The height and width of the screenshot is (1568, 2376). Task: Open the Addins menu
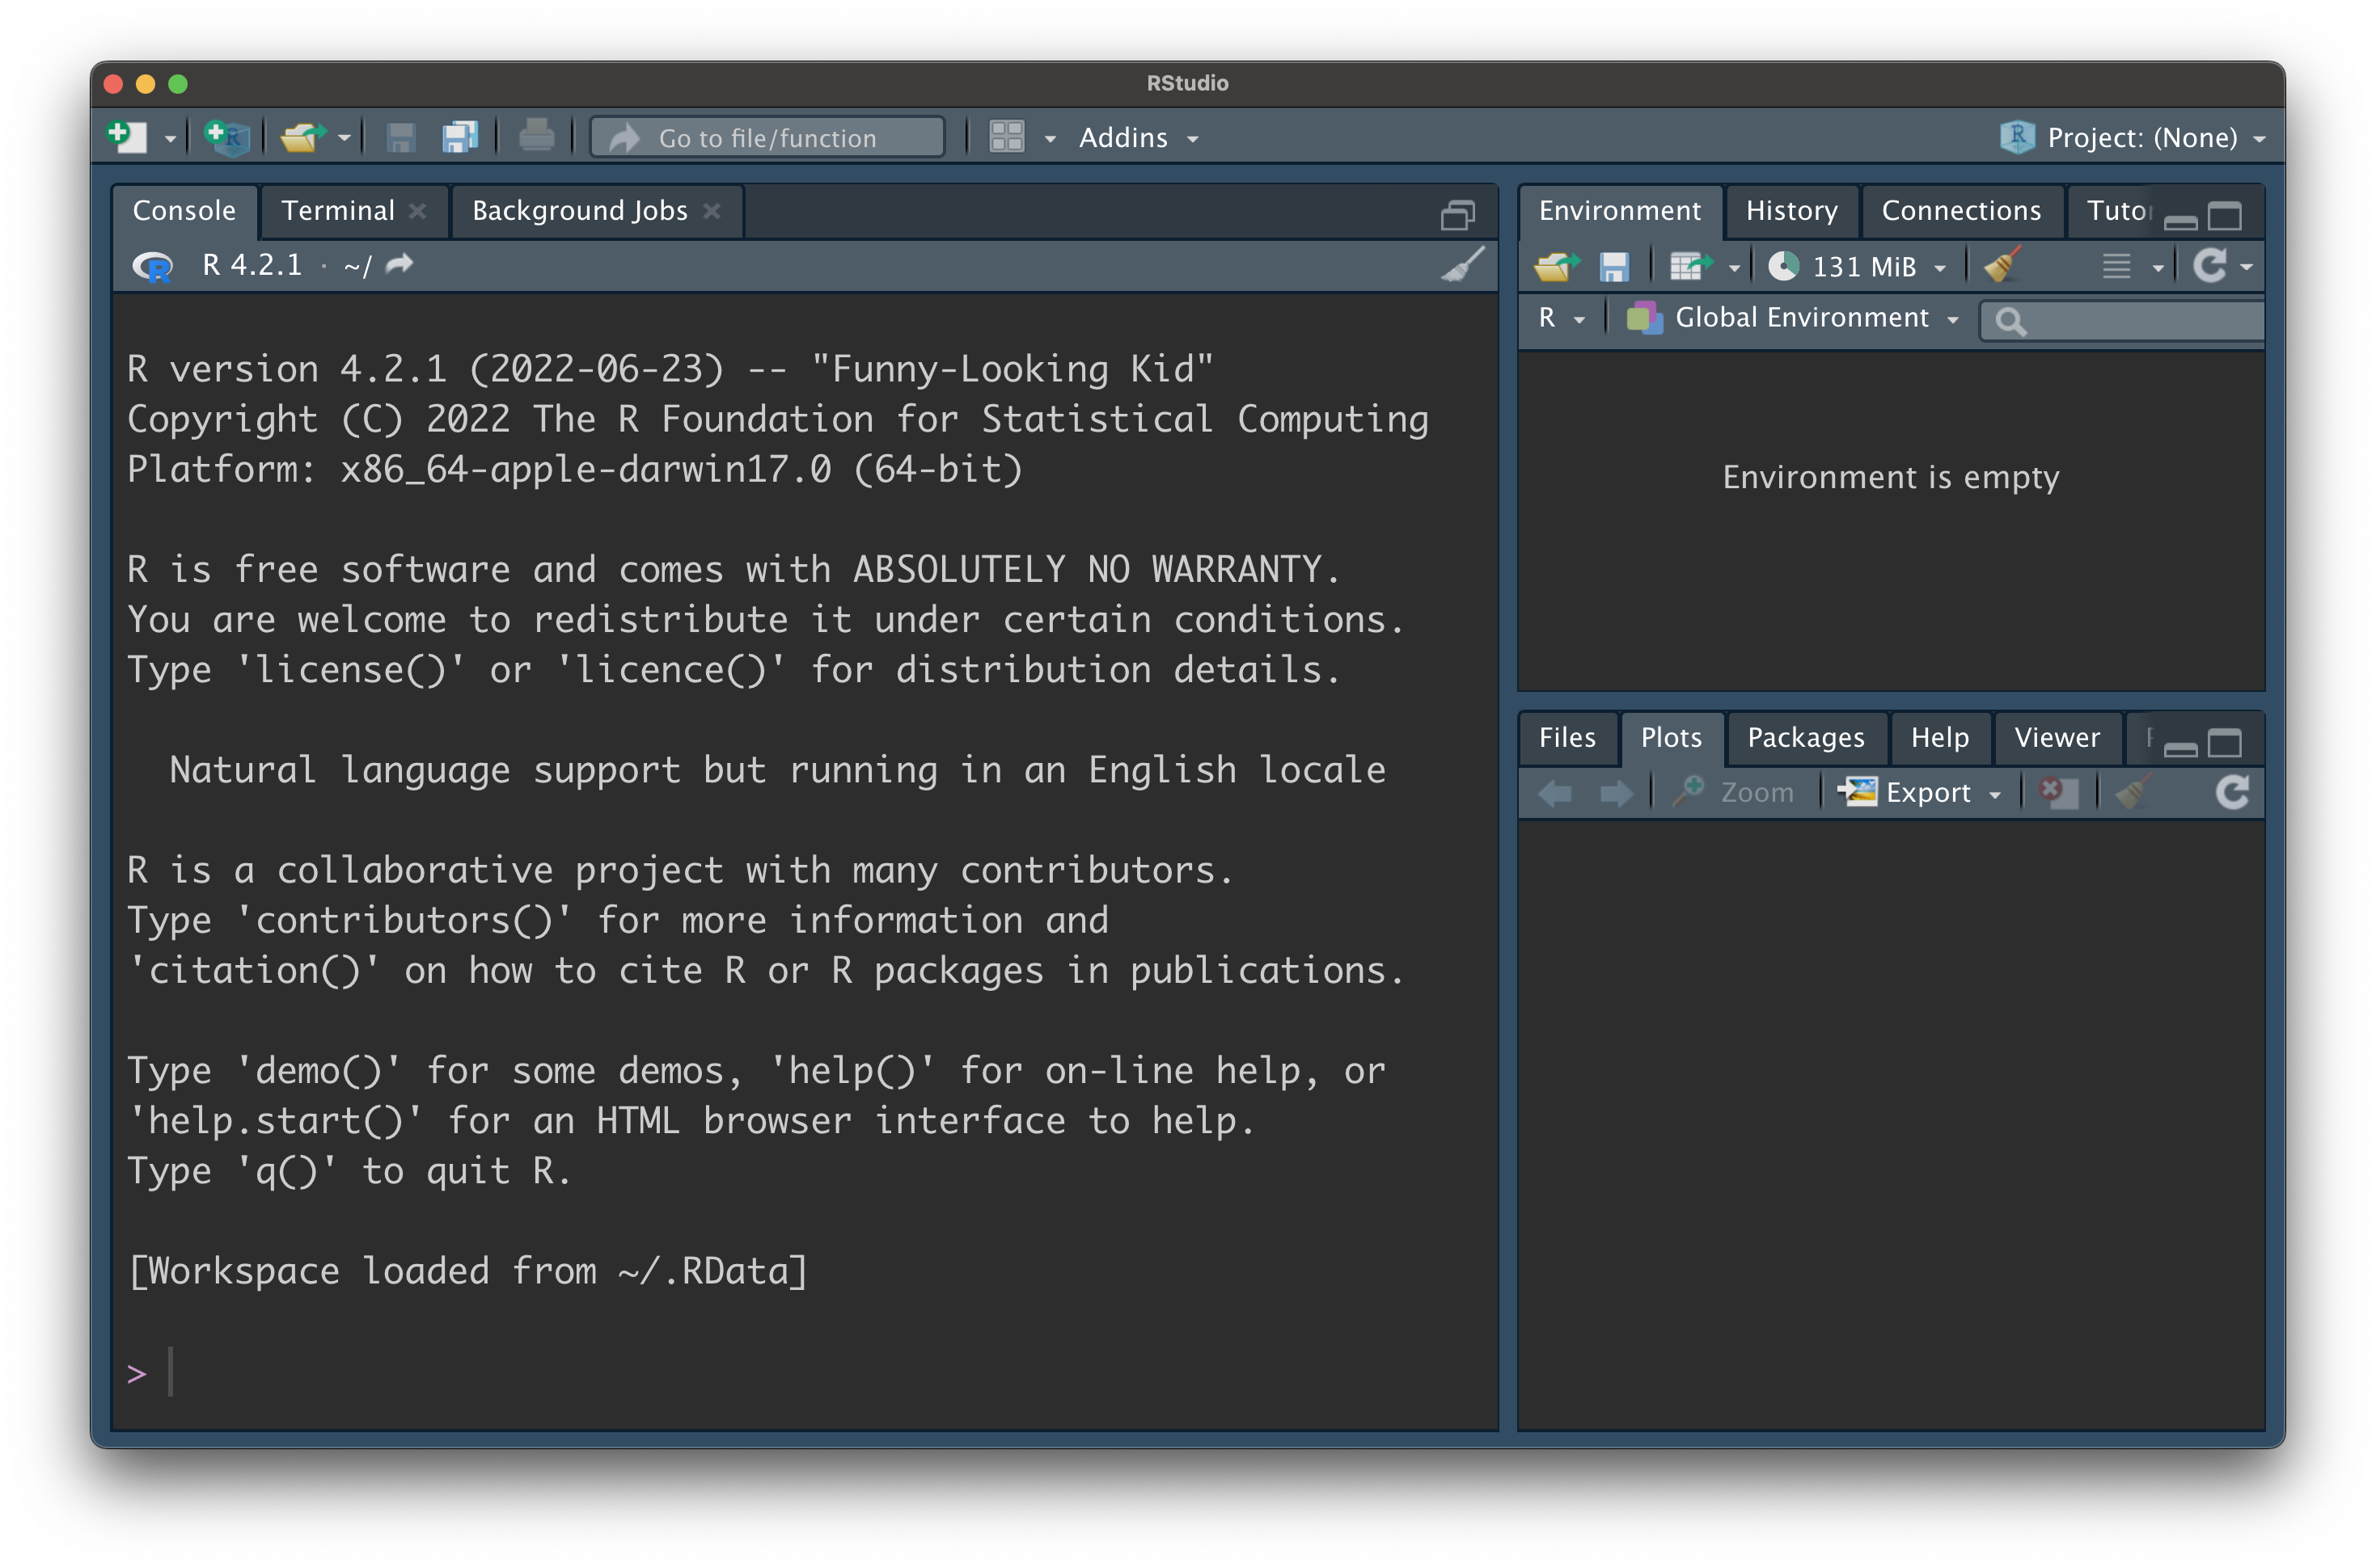(x=1139, y=138)
